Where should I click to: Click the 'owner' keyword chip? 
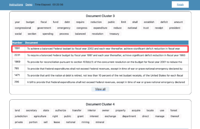pos(106,110)
